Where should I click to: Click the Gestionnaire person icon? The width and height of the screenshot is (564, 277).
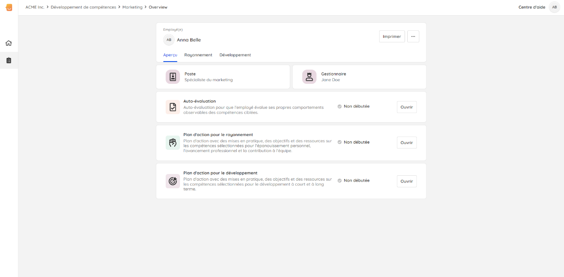click(x=309, y=77)
